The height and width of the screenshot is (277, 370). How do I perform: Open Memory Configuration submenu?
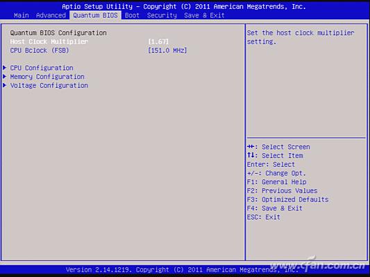(47, 77)
